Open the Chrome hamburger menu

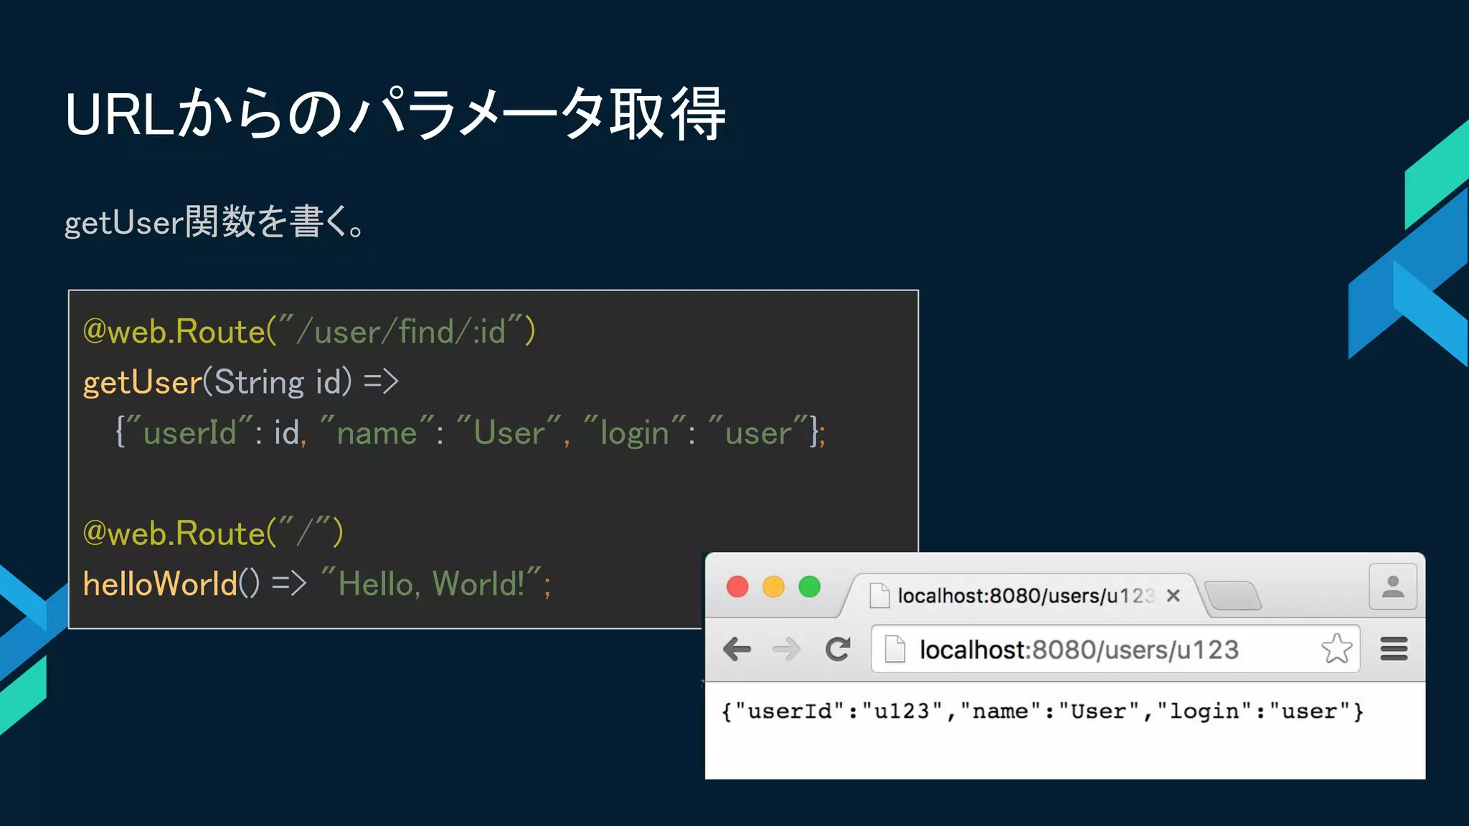(1394, 649)
